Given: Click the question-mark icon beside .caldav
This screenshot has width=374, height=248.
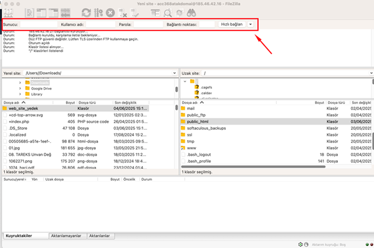Looking at the screenshot, I should click(x=197, y=93).
